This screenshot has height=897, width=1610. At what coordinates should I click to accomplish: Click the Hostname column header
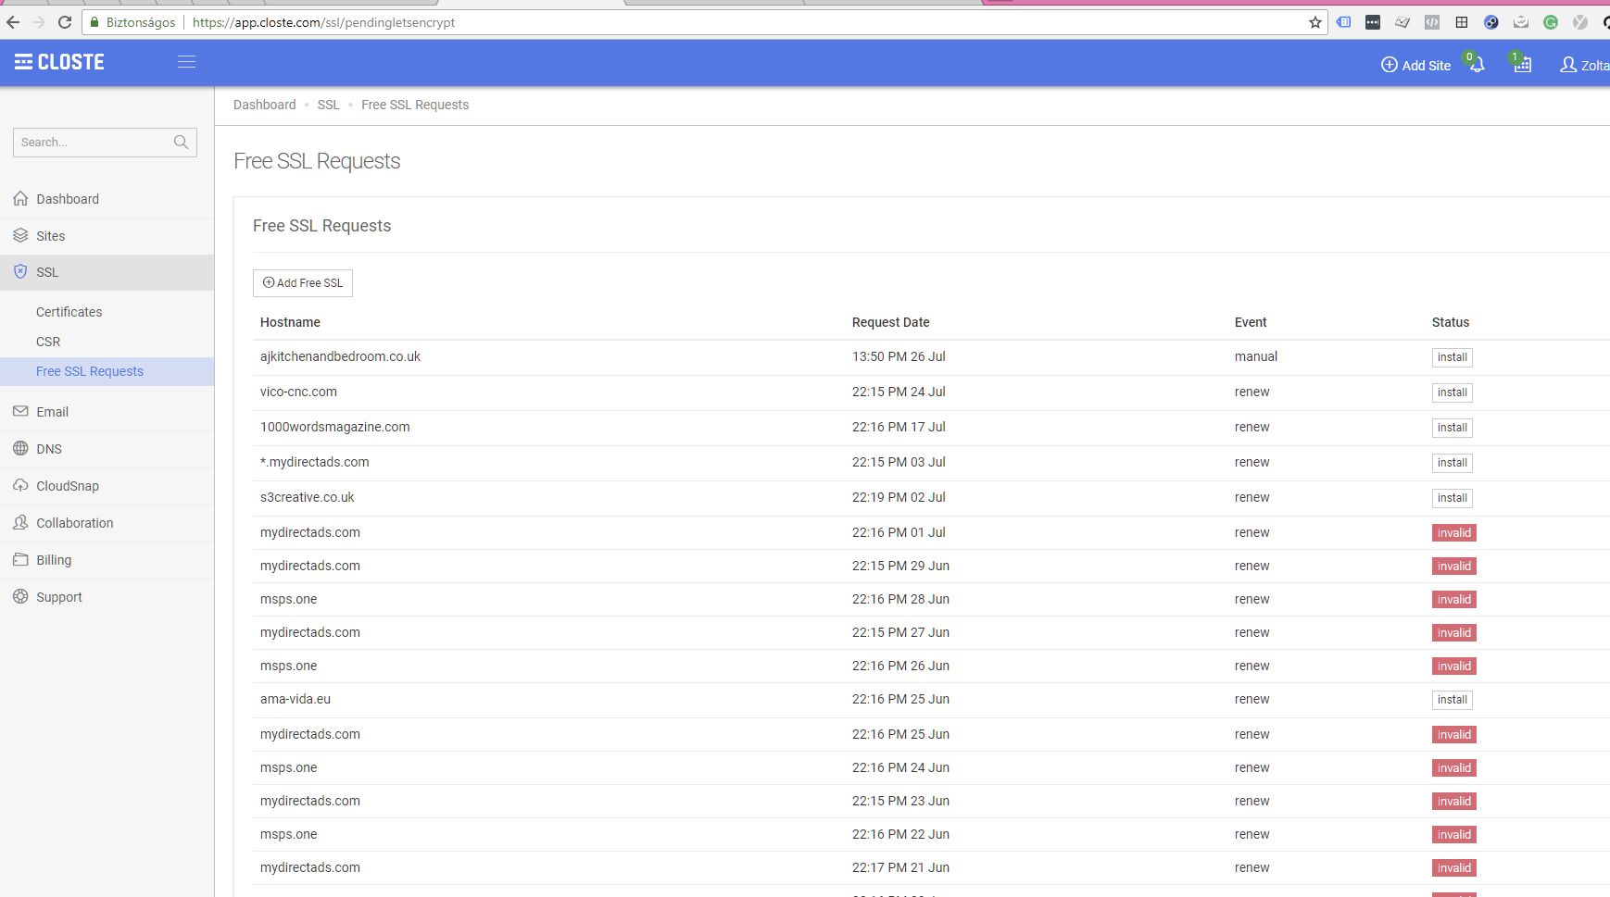tap(290, 322)
